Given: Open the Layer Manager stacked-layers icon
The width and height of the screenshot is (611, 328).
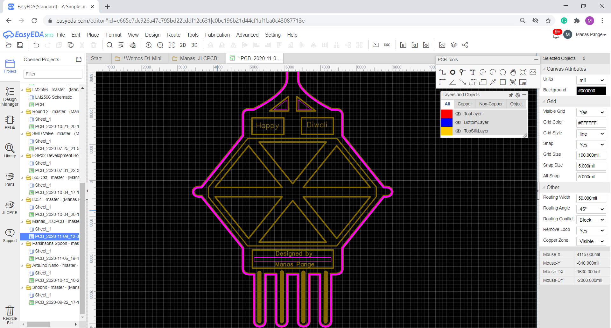Looking at the screenshot, I should tap(454, 45).
